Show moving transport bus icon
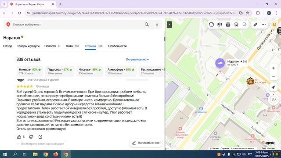The height and width of the screenshot is (158, 281). click(236, 25)
